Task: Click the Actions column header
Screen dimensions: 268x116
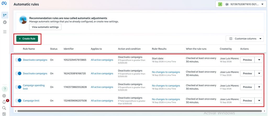Action: [244, 49]
